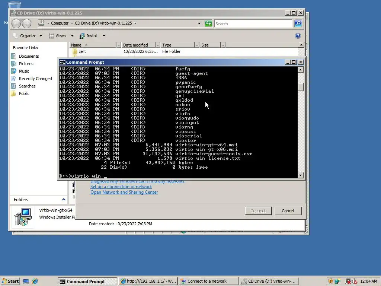This screenshot has width=381, height=286.
Task: Switch to Connect to a network taskbar button
Action: coord(208,282)
